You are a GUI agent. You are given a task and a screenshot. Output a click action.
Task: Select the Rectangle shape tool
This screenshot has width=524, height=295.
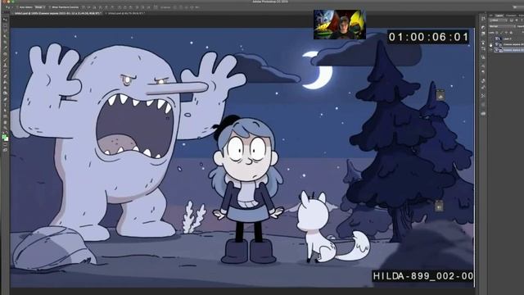click(5, 116)
